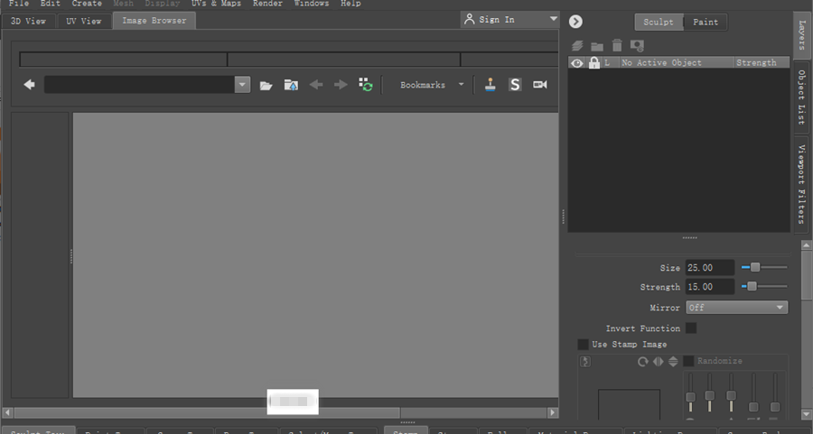Open folder icon in Image Browser toolbar
813x434 pixels.
[266, 85]
